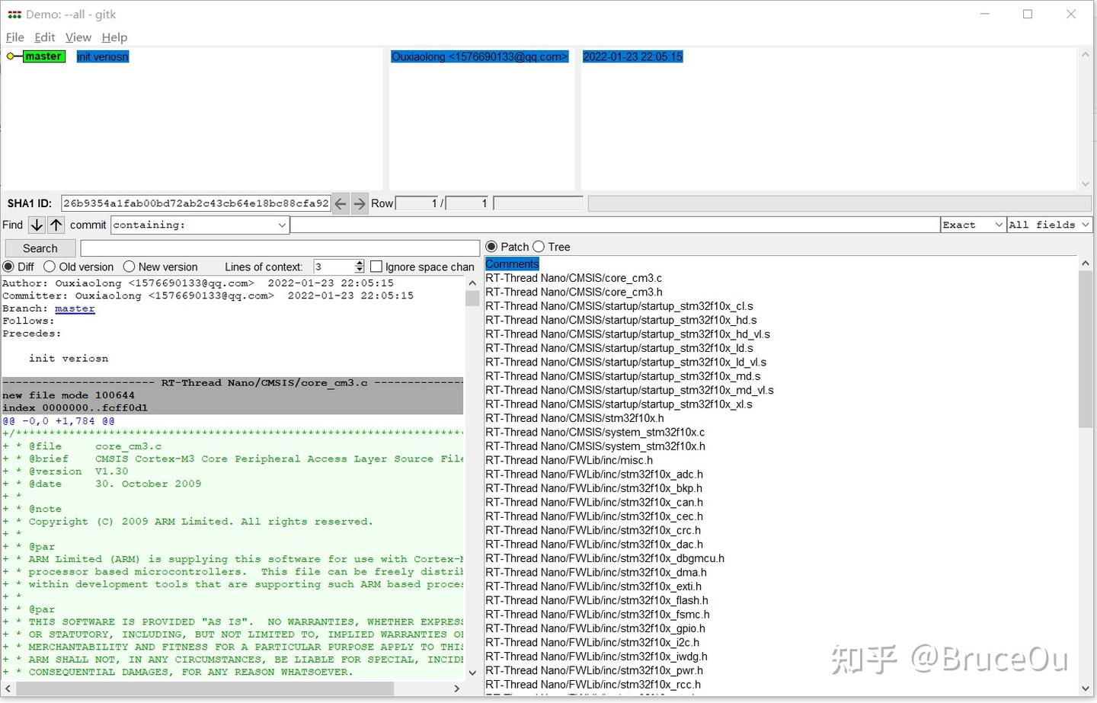The image size is (1097, 703).
Task: Click scroll right arrow of diff pane
Action: pos(457,689)
